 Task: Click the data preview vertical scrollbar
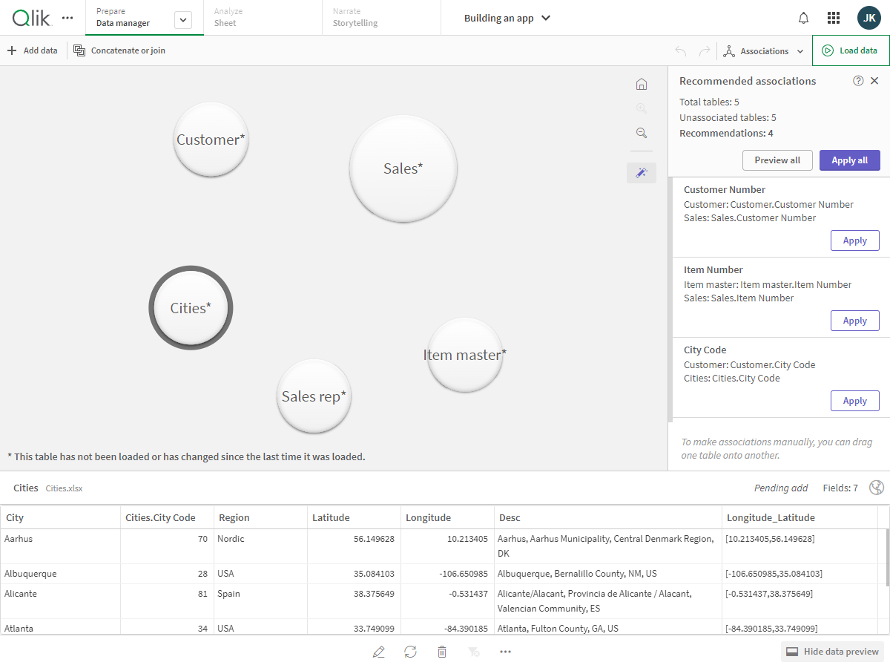click(887, 557)
